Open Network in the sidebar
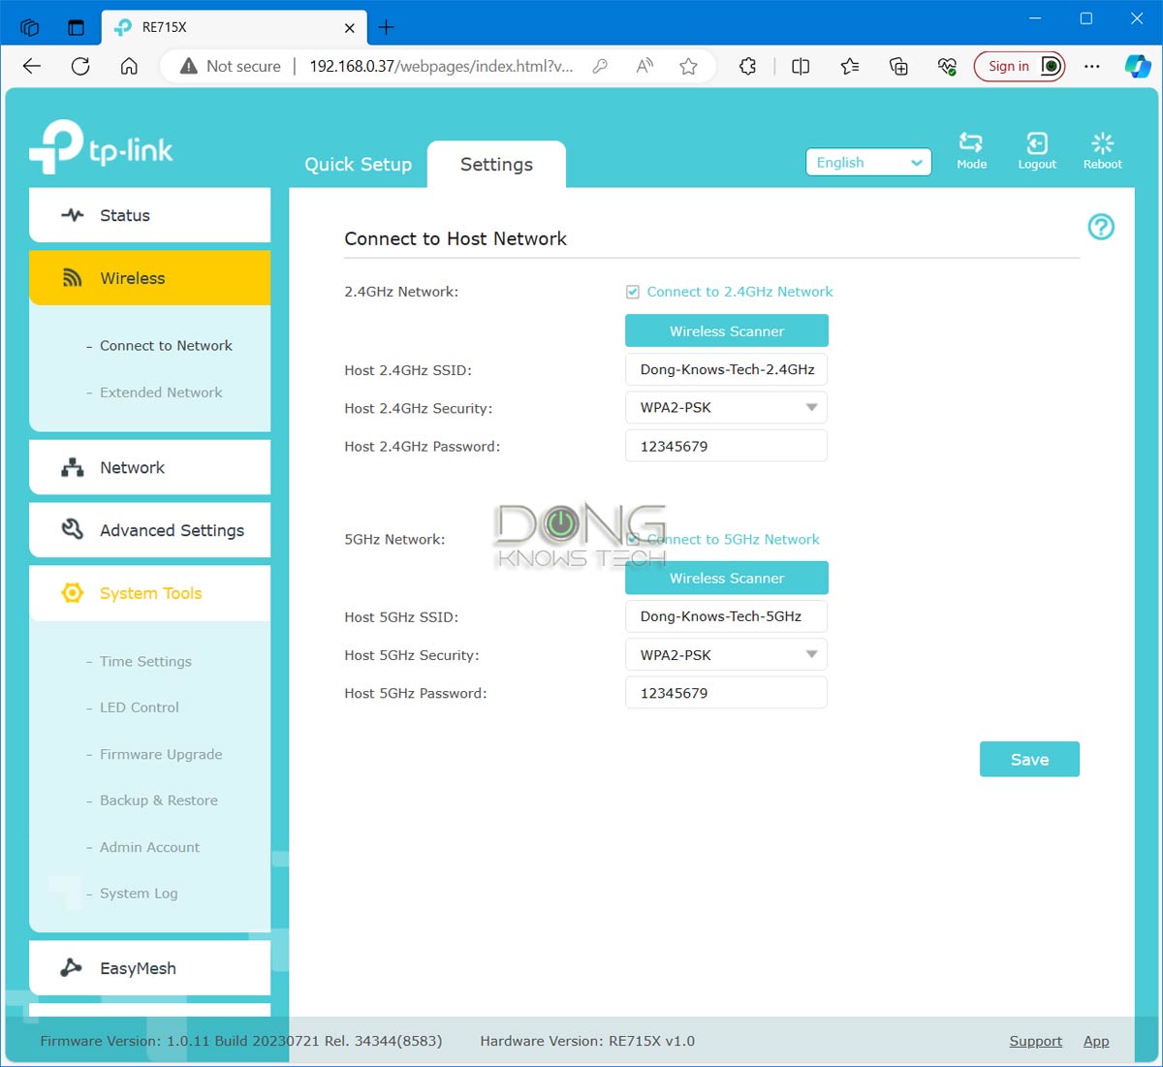This screenshot has width=1163, height=1067. [x=149, y=467]
